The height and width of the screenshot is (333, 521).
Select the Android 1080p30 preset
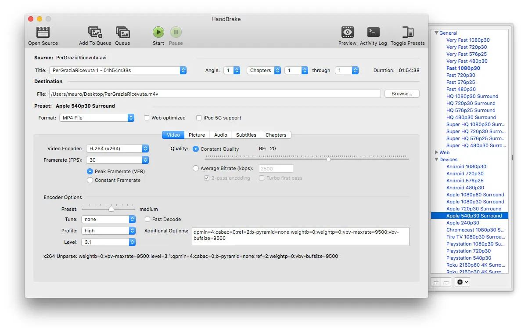pyautogui.click(x=466, y=166)
